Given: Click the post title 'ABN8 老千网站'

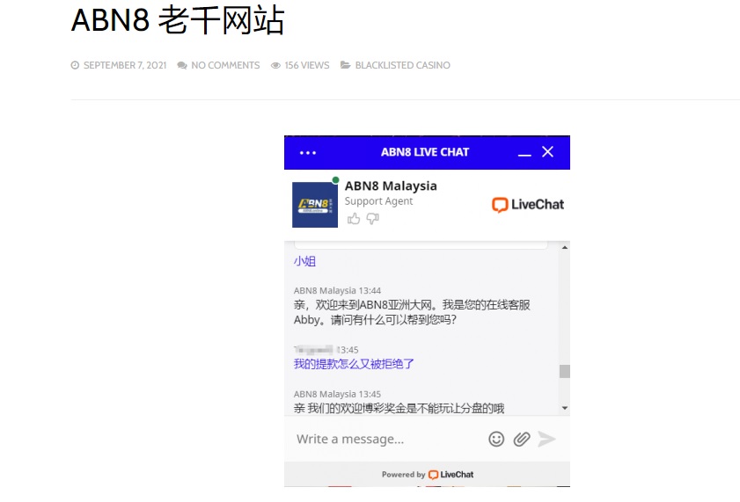Looking at the screenshot, I should point(178,20).
